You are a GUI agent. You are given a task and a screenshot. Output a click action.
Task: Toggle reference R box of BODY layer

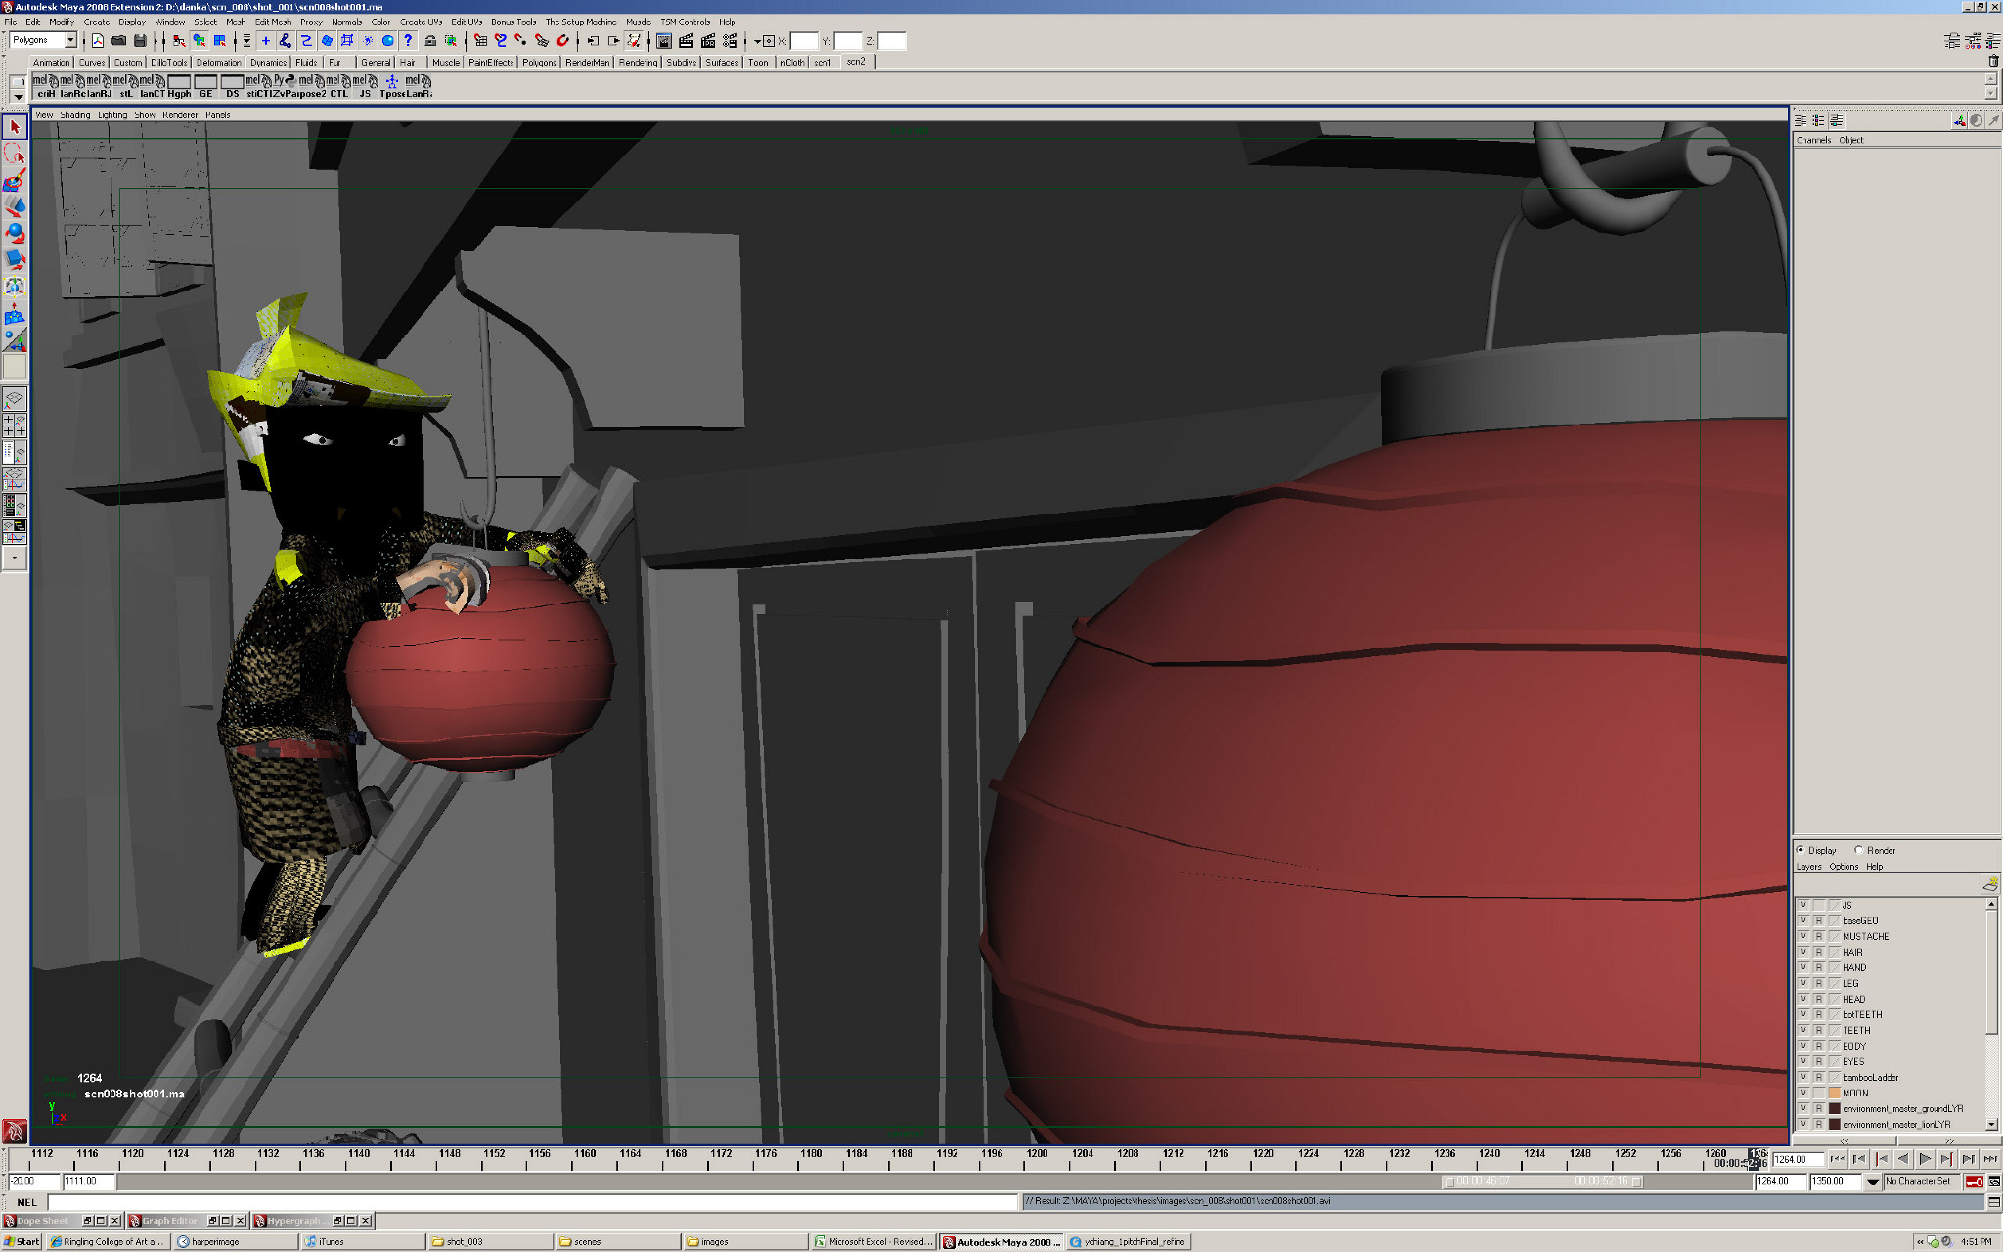click(1819, 1046)
